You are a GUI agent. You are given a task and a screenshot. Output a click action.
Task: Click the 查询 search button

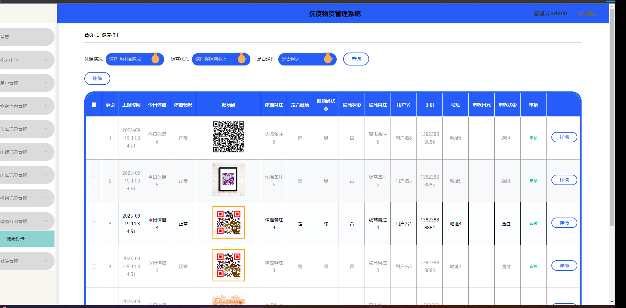tap(356, 59)
